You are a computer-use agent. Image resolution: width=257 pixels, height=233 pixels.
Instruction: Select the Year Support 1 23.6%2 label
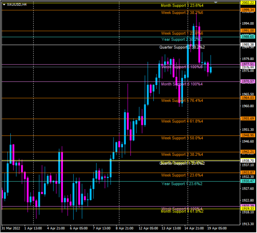click(182, 184)
